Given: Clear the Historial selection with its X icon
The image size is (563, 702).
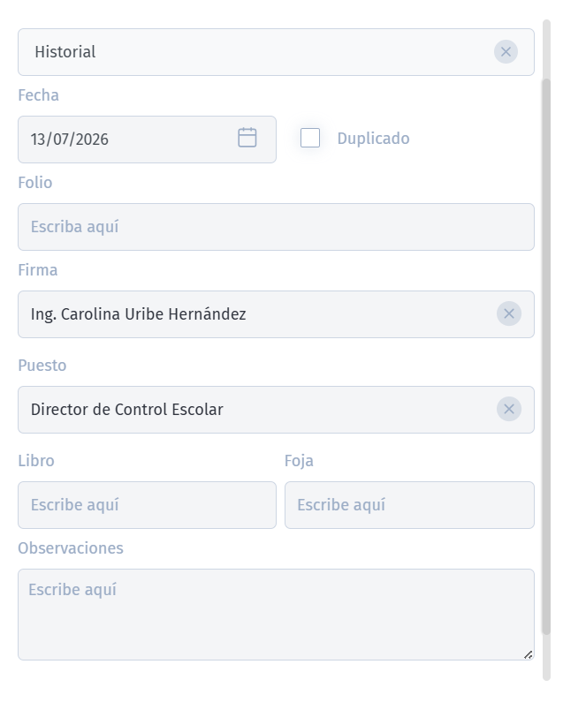Looking at the screenshot, I should coord(506,52).
